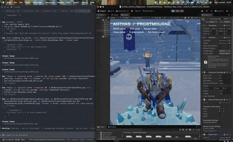Open the Apple menu
This screenshot has width=233, height=142.
pos(3,3)
